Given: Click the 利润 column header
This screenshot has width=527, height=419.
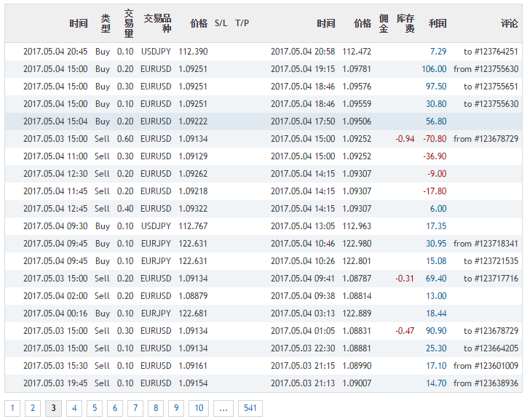Looking at the screenshot, I should pyautogui.click(x=437, y=23).
